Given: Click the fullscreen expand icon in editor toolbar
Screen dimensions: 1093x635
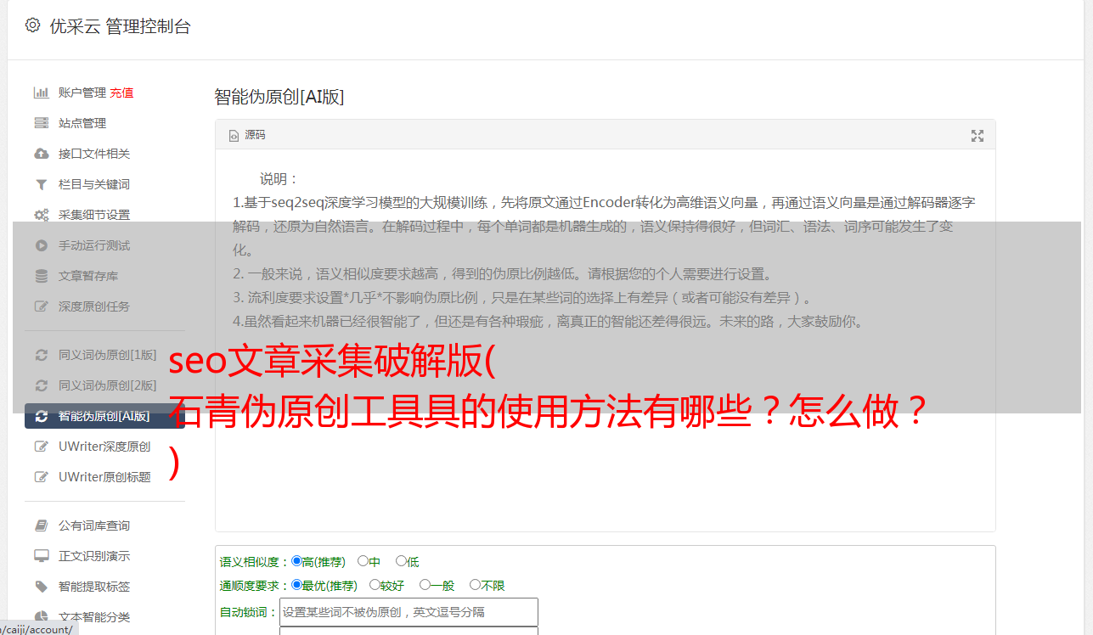Looking at the screenshot, I should pyautogui.click(x=978, y=136).
